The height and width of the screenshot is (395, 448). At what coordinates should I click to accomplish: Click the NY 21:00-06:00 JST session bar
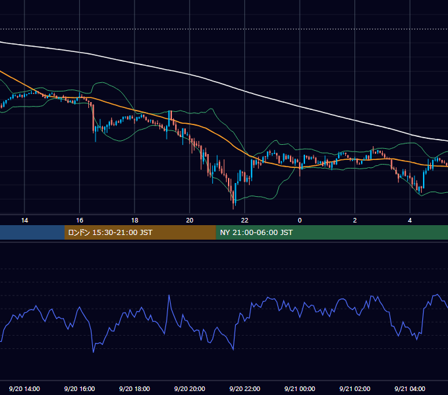[x=331, y=232]
